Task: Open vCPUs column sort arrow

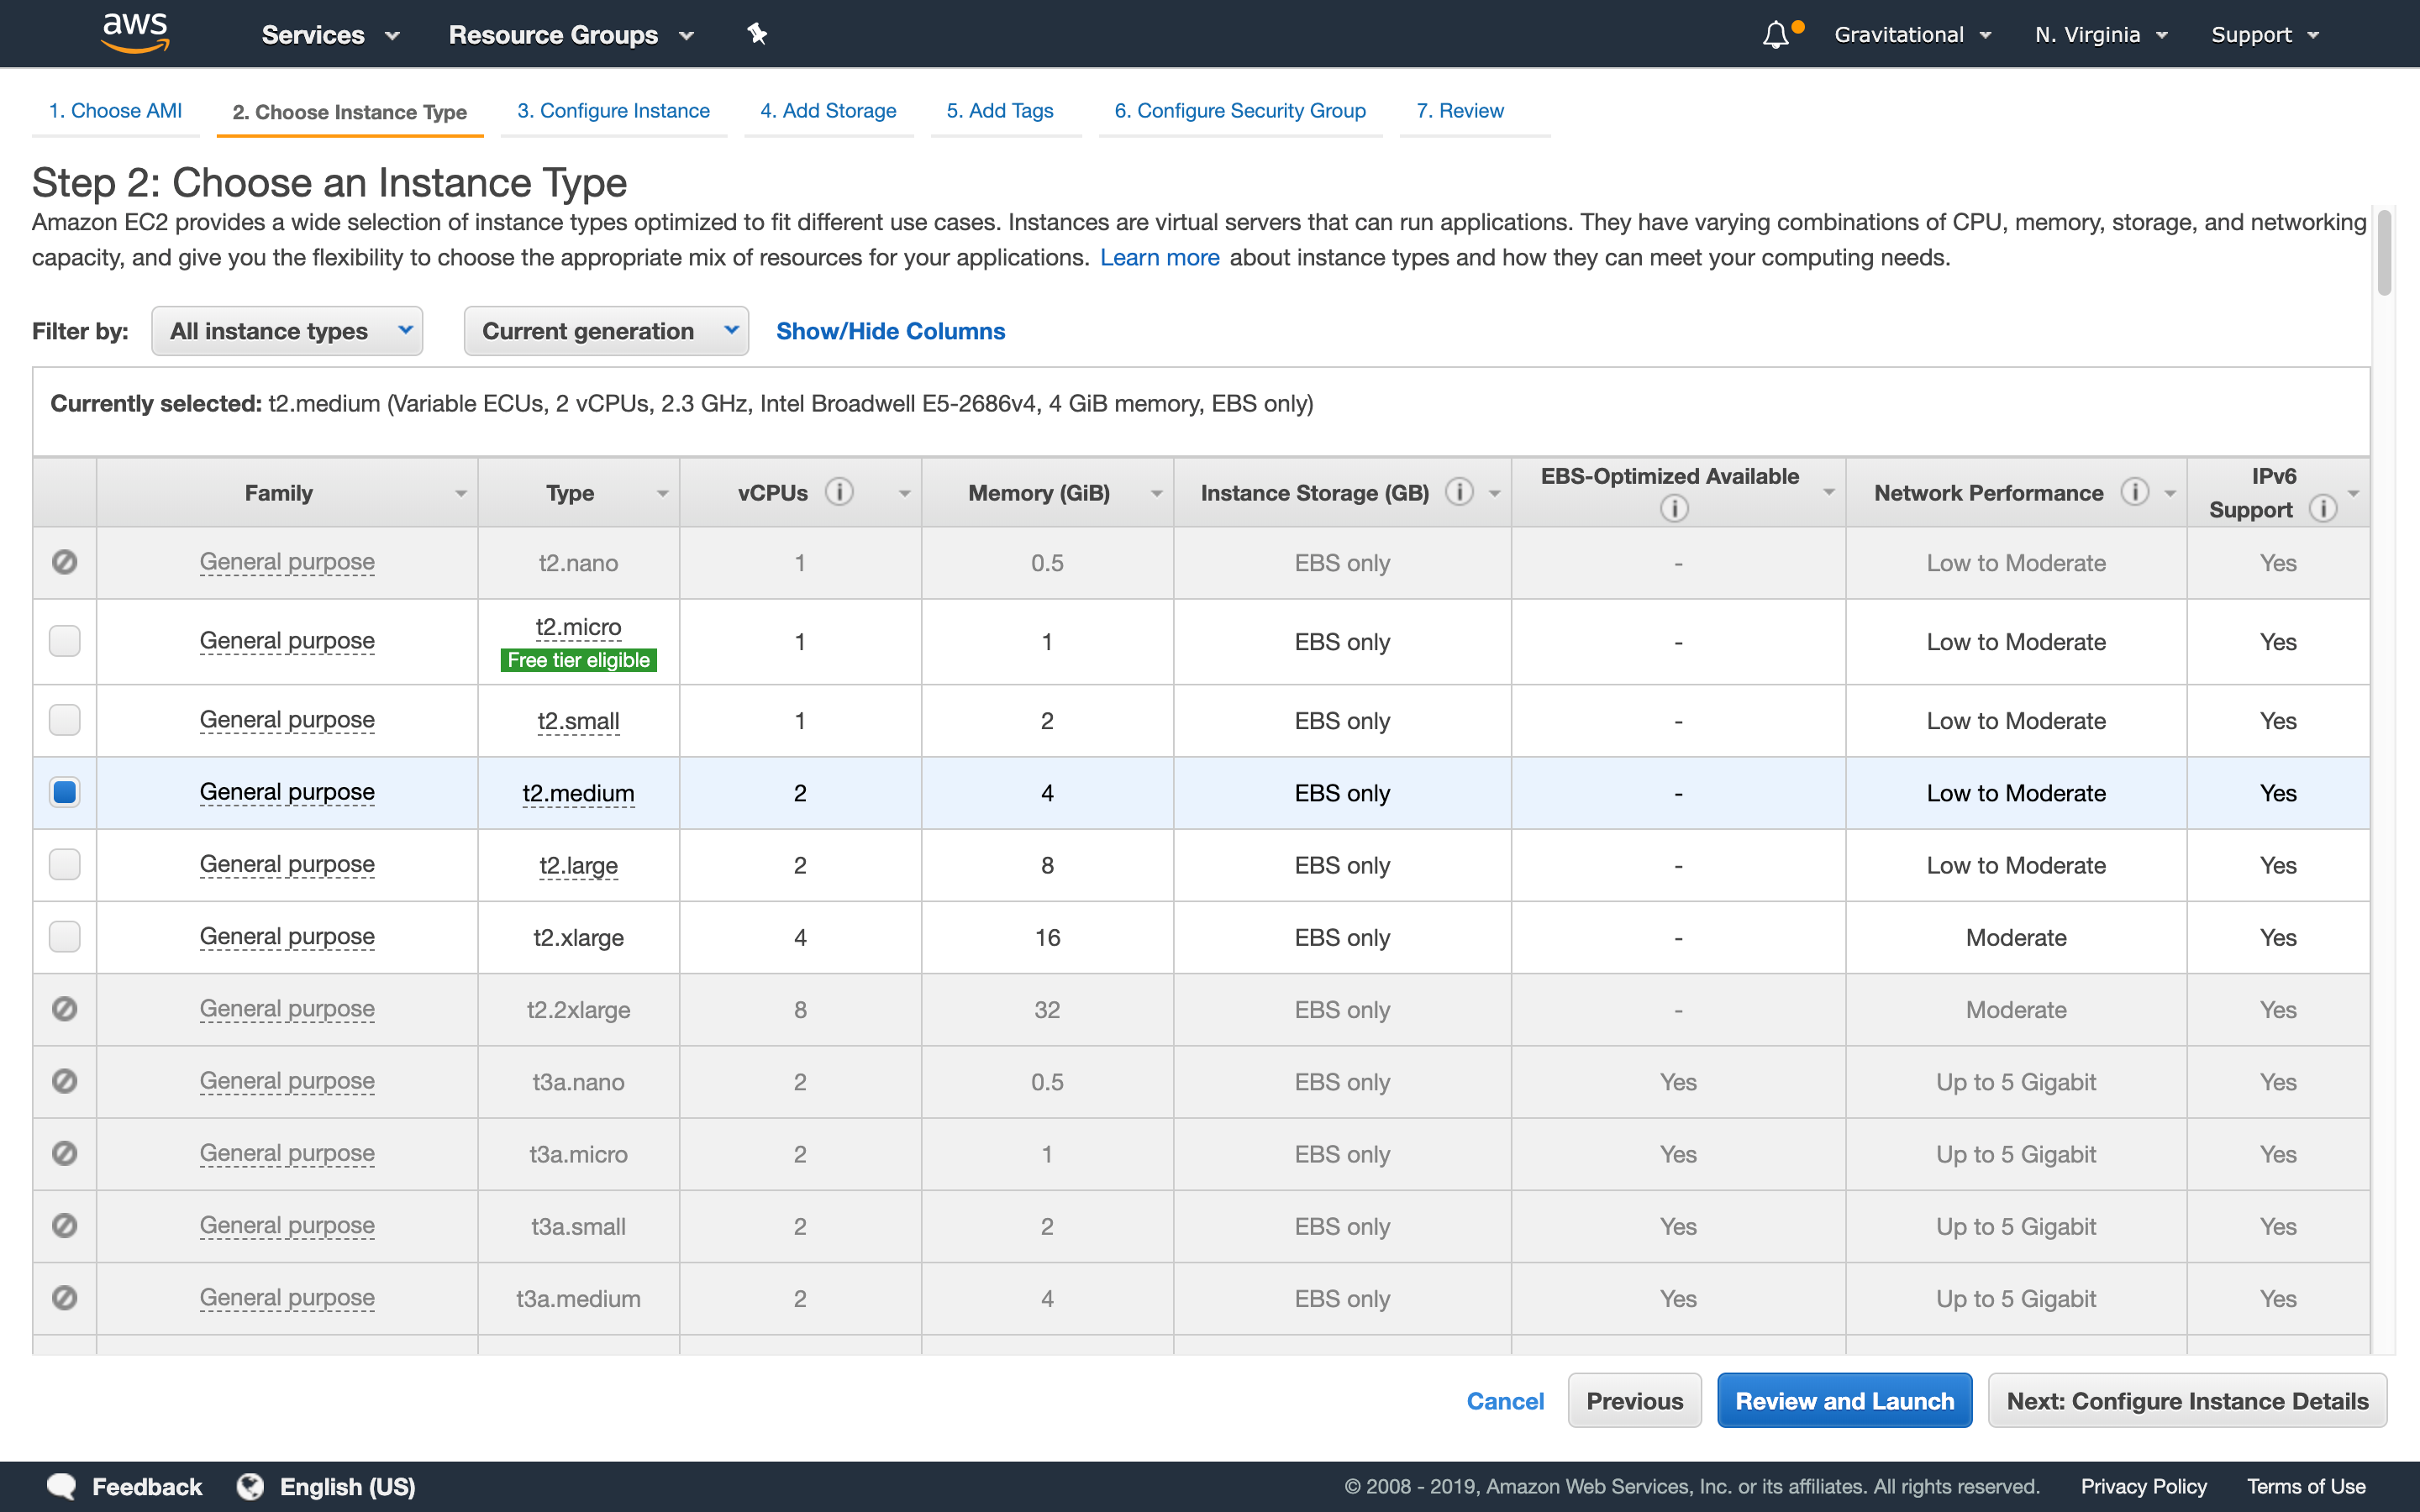Action: (904, 493)
